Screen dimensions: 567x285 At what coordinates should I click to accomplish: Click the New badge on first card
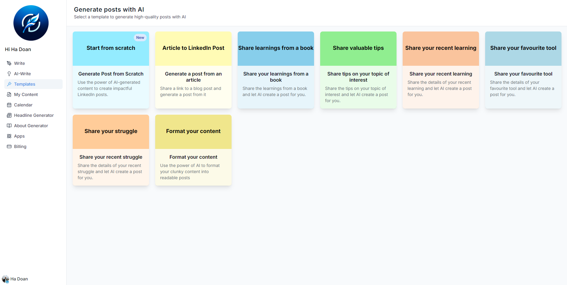coord(140,38)
